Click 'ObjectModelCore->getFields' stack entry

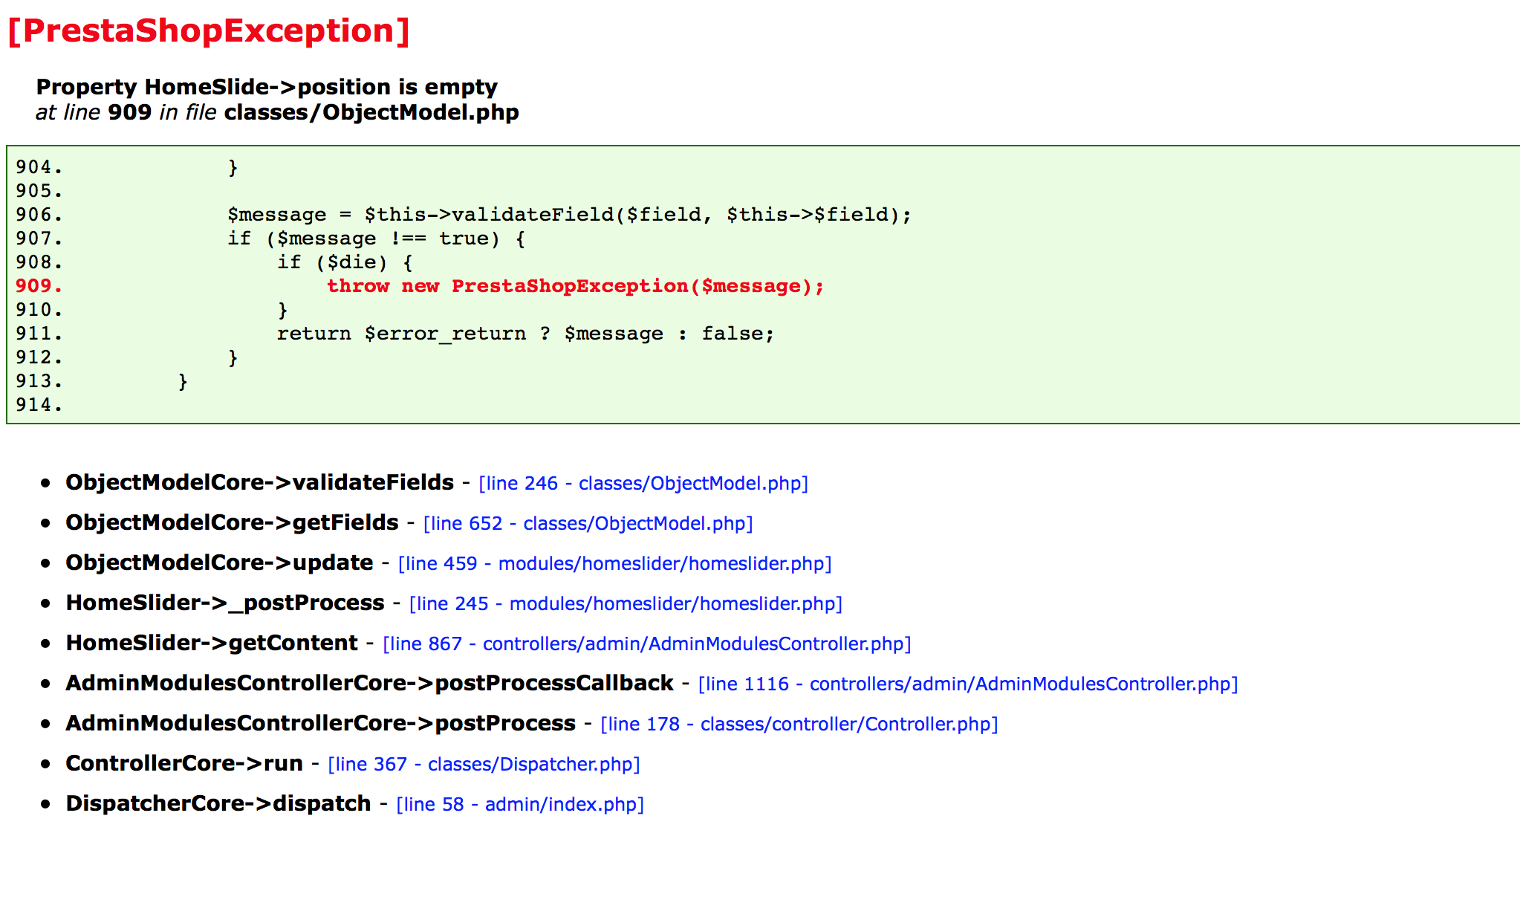click(x=232, y=522)
